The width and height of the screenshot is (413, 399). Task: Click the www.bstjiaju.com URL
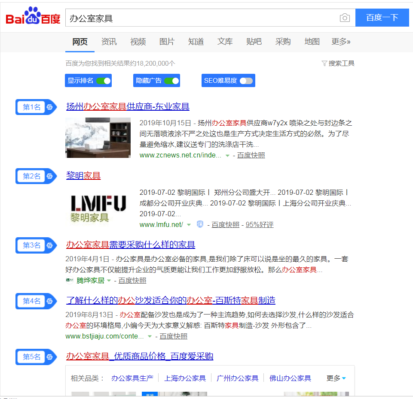pyautogui.click(x=104, y=336)
